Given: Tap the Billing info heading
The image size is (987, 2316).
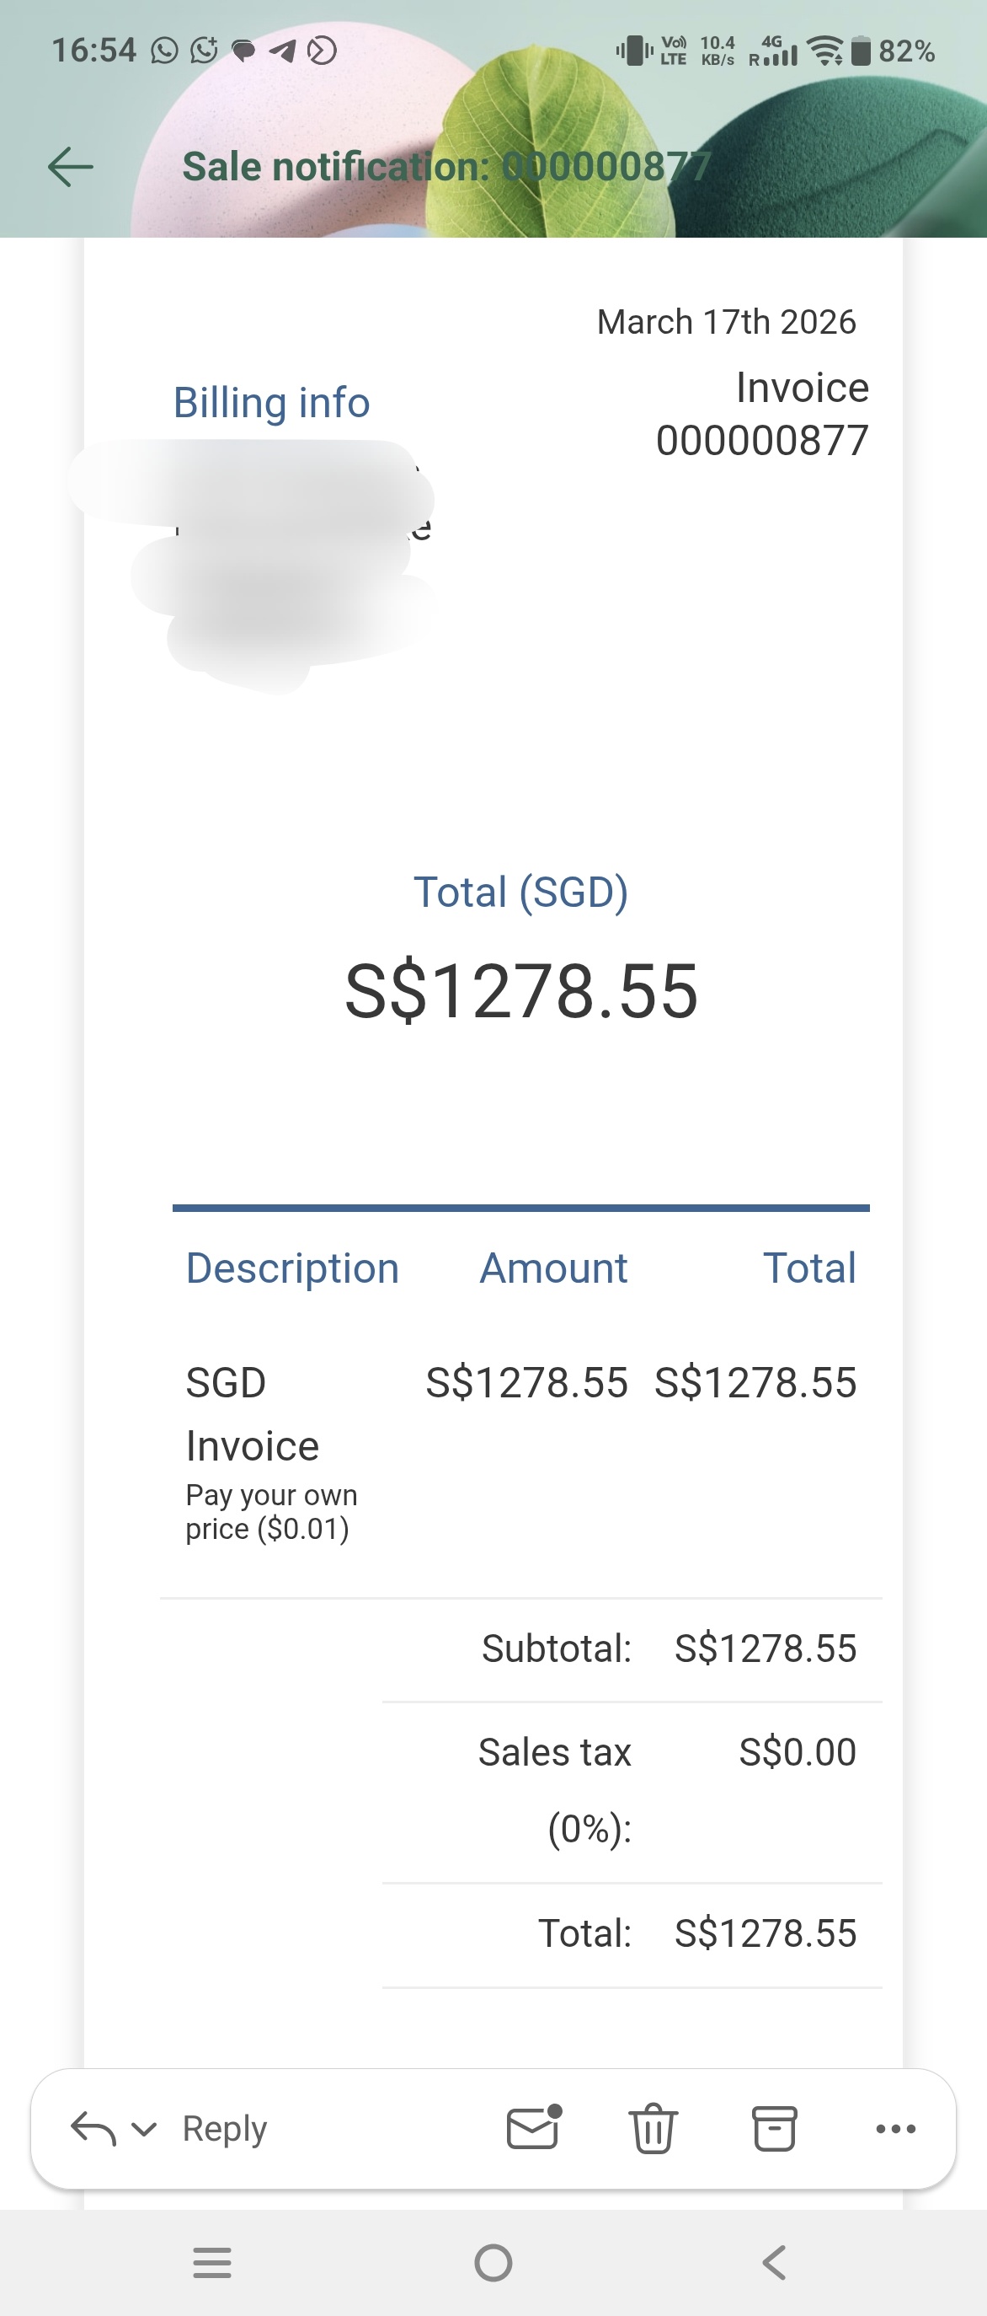Looking at the screenshot, I should [271, 402].
